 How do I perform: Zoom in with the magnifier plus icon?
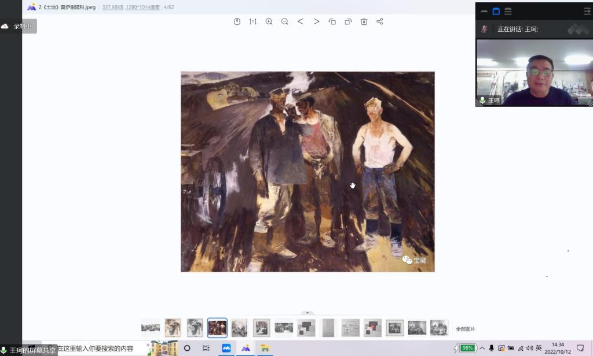[x=269, y=21]
